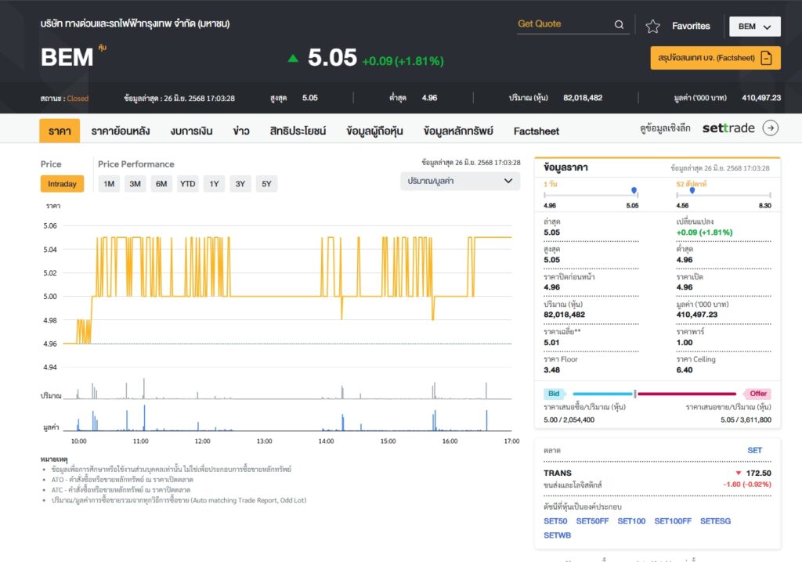Open the ราคาย้อนหลัง tab

tap(120, 131)
